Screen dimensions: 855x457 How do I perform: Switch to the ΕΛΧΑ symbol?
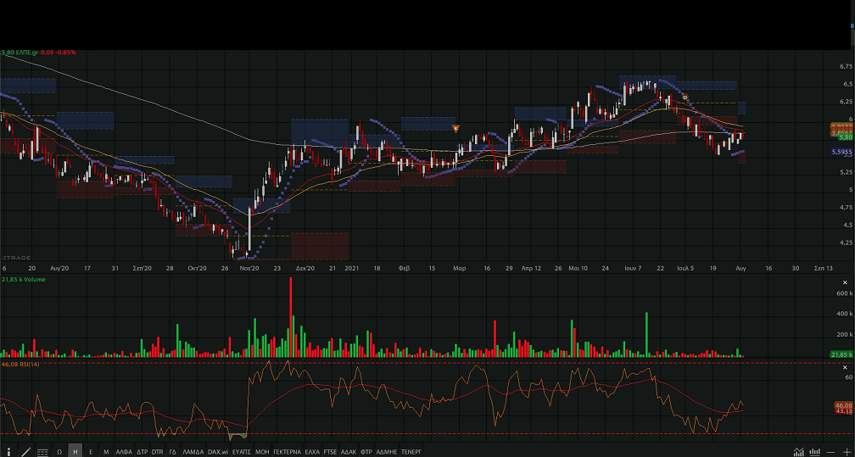(312, 452)
